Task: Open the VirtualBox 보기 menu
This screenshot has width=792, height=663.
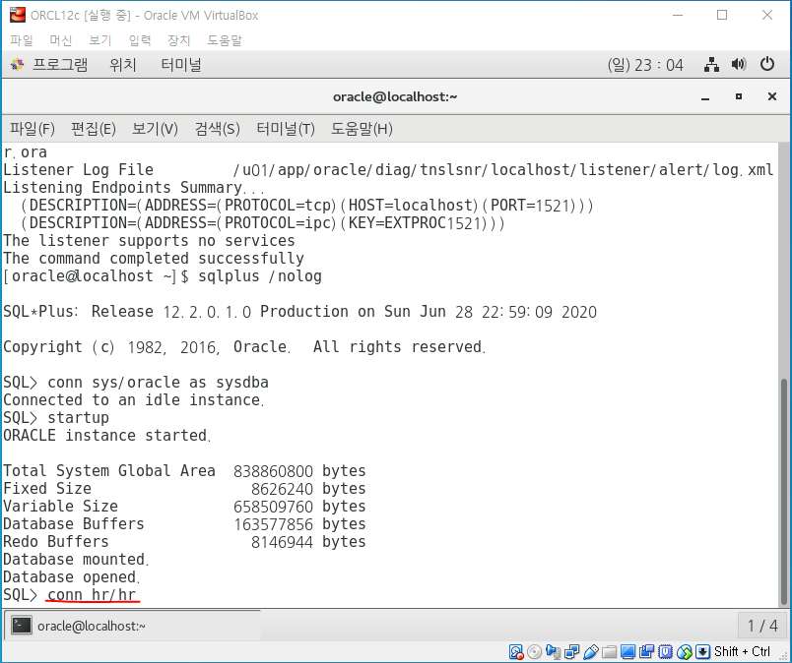Action: click(100, 40)
